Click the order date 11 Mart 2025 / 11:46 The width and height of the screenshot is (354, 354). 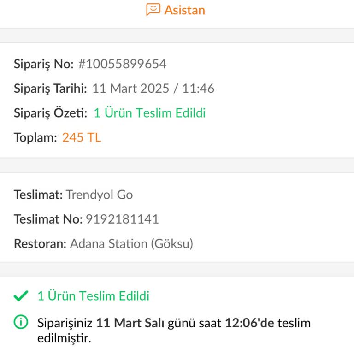(153, 88)
